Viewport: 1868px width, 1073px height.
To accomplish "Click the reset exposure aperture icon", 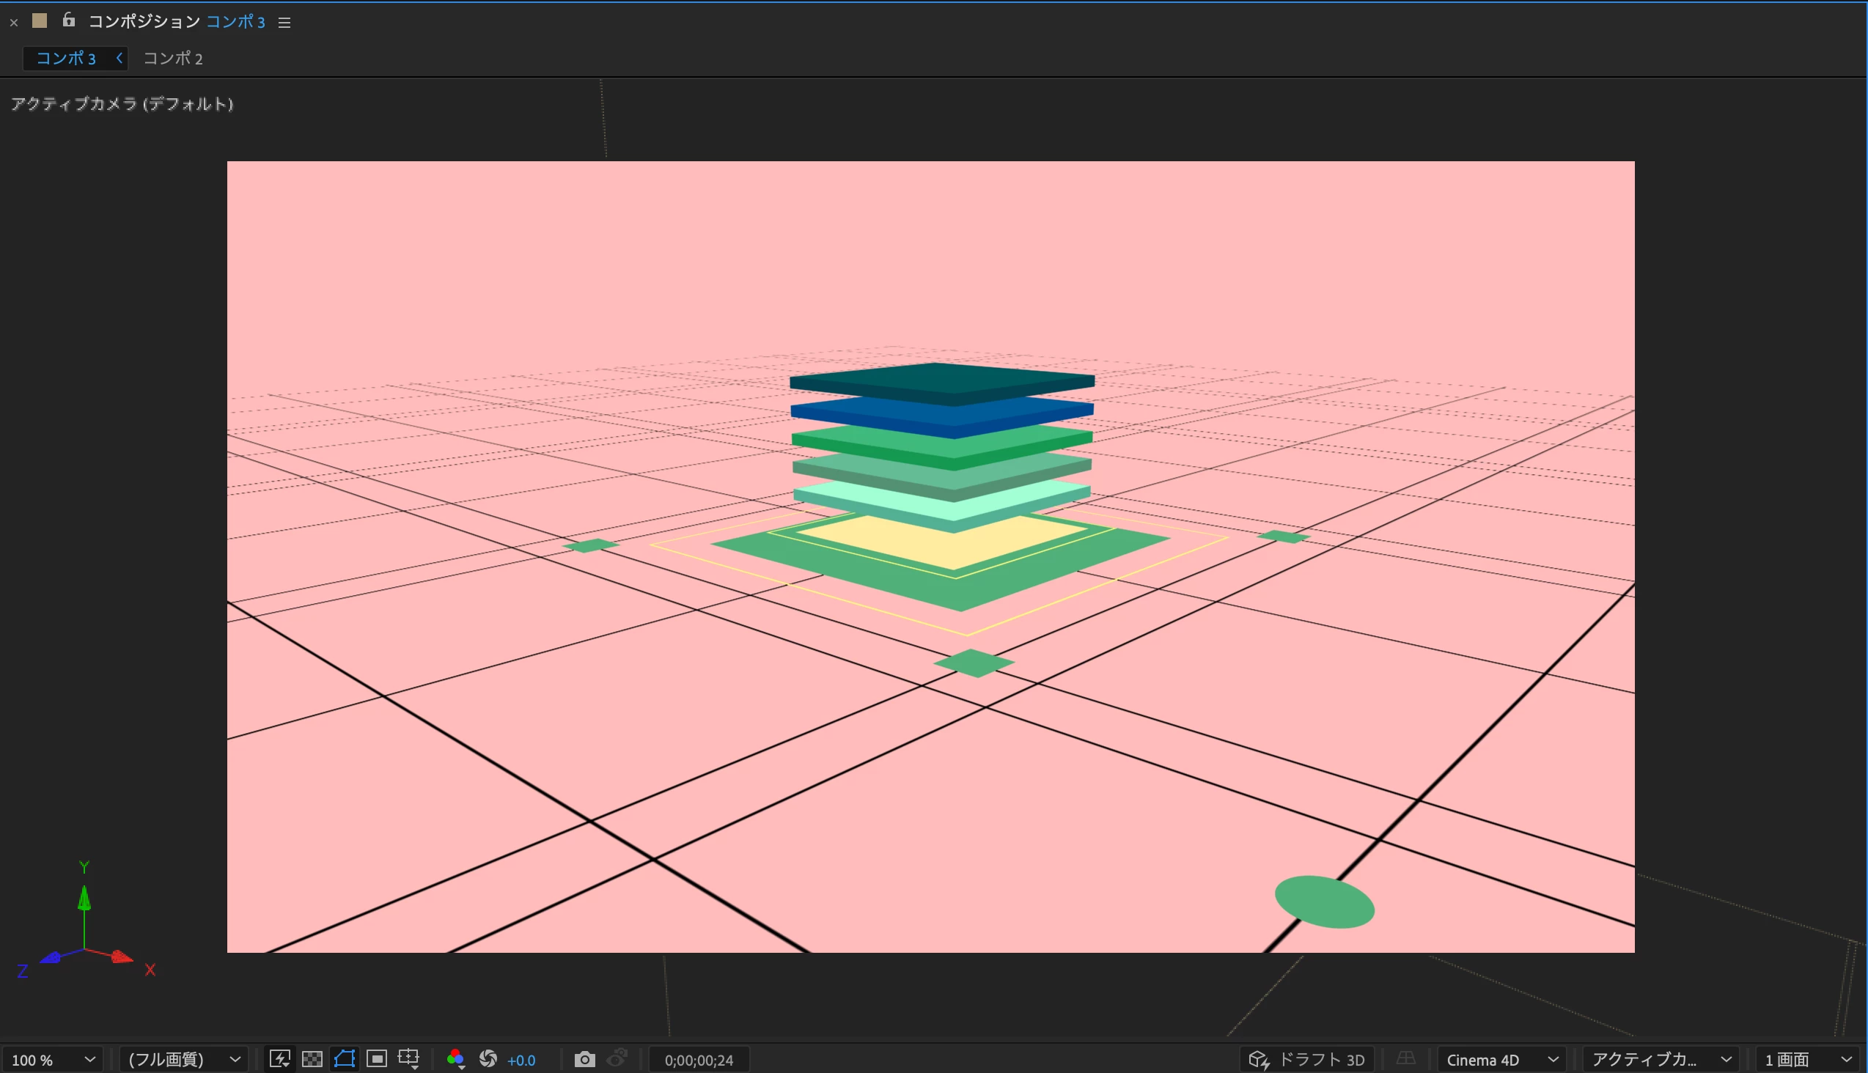I will coord(488,1059).
